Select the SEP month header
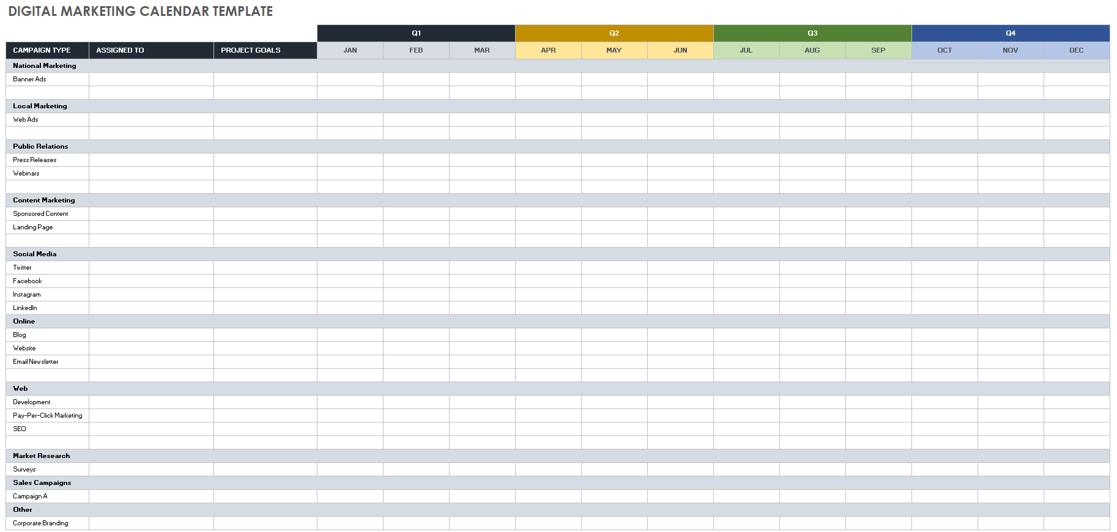 (x=878, y=50)
